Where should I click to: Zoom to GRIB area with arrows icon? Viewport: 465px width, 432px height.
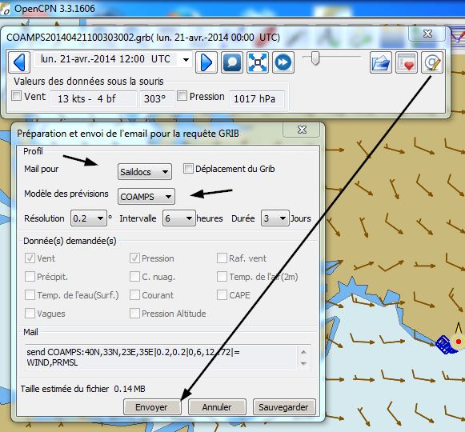tap(258, 62)
